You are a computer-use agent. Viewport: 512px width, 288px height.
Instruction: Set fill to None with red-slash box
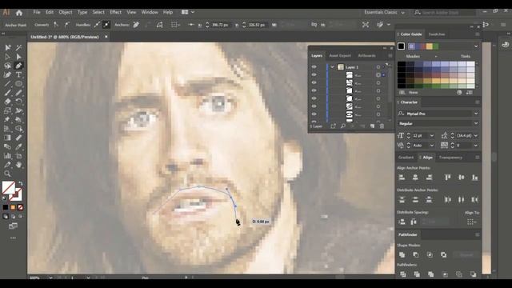20,207
